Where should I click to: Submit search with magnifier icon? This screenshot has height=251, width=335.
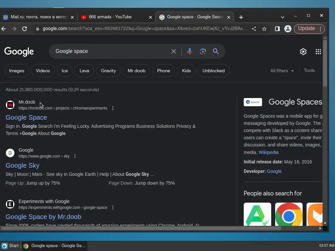[216, 51]
